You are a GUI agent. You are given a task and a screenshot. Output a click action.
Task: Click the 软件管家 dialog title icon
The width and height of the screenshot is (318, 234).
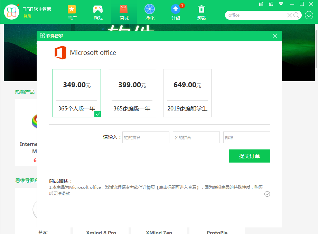pyautogui.click(x=42, y=36)
